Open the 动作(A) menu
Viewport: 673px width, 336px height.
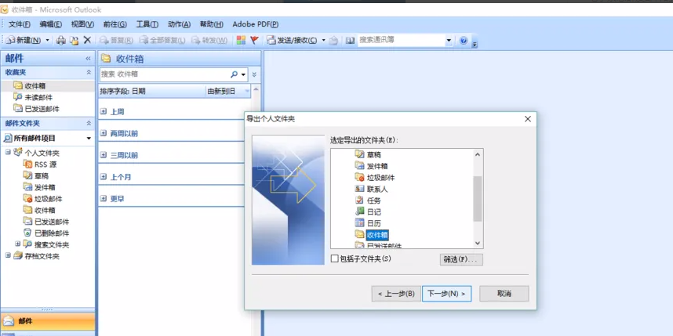179,24
